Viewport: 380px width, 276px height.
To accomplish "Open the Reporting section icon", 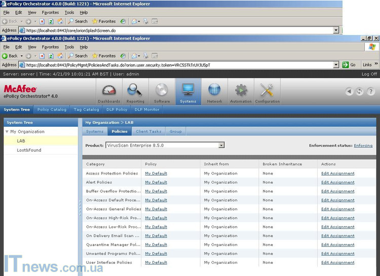I will point(135,91).
